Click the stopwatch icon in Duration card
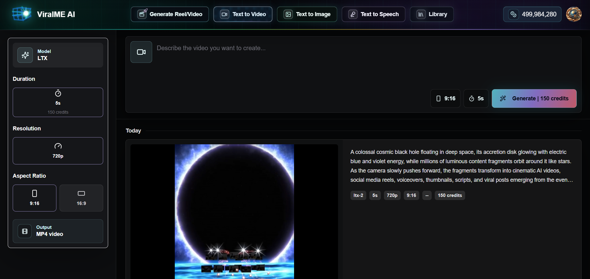 58,93
